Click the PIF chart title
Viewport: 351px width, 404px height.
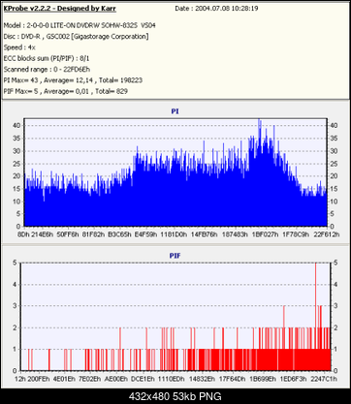[175, 256]
